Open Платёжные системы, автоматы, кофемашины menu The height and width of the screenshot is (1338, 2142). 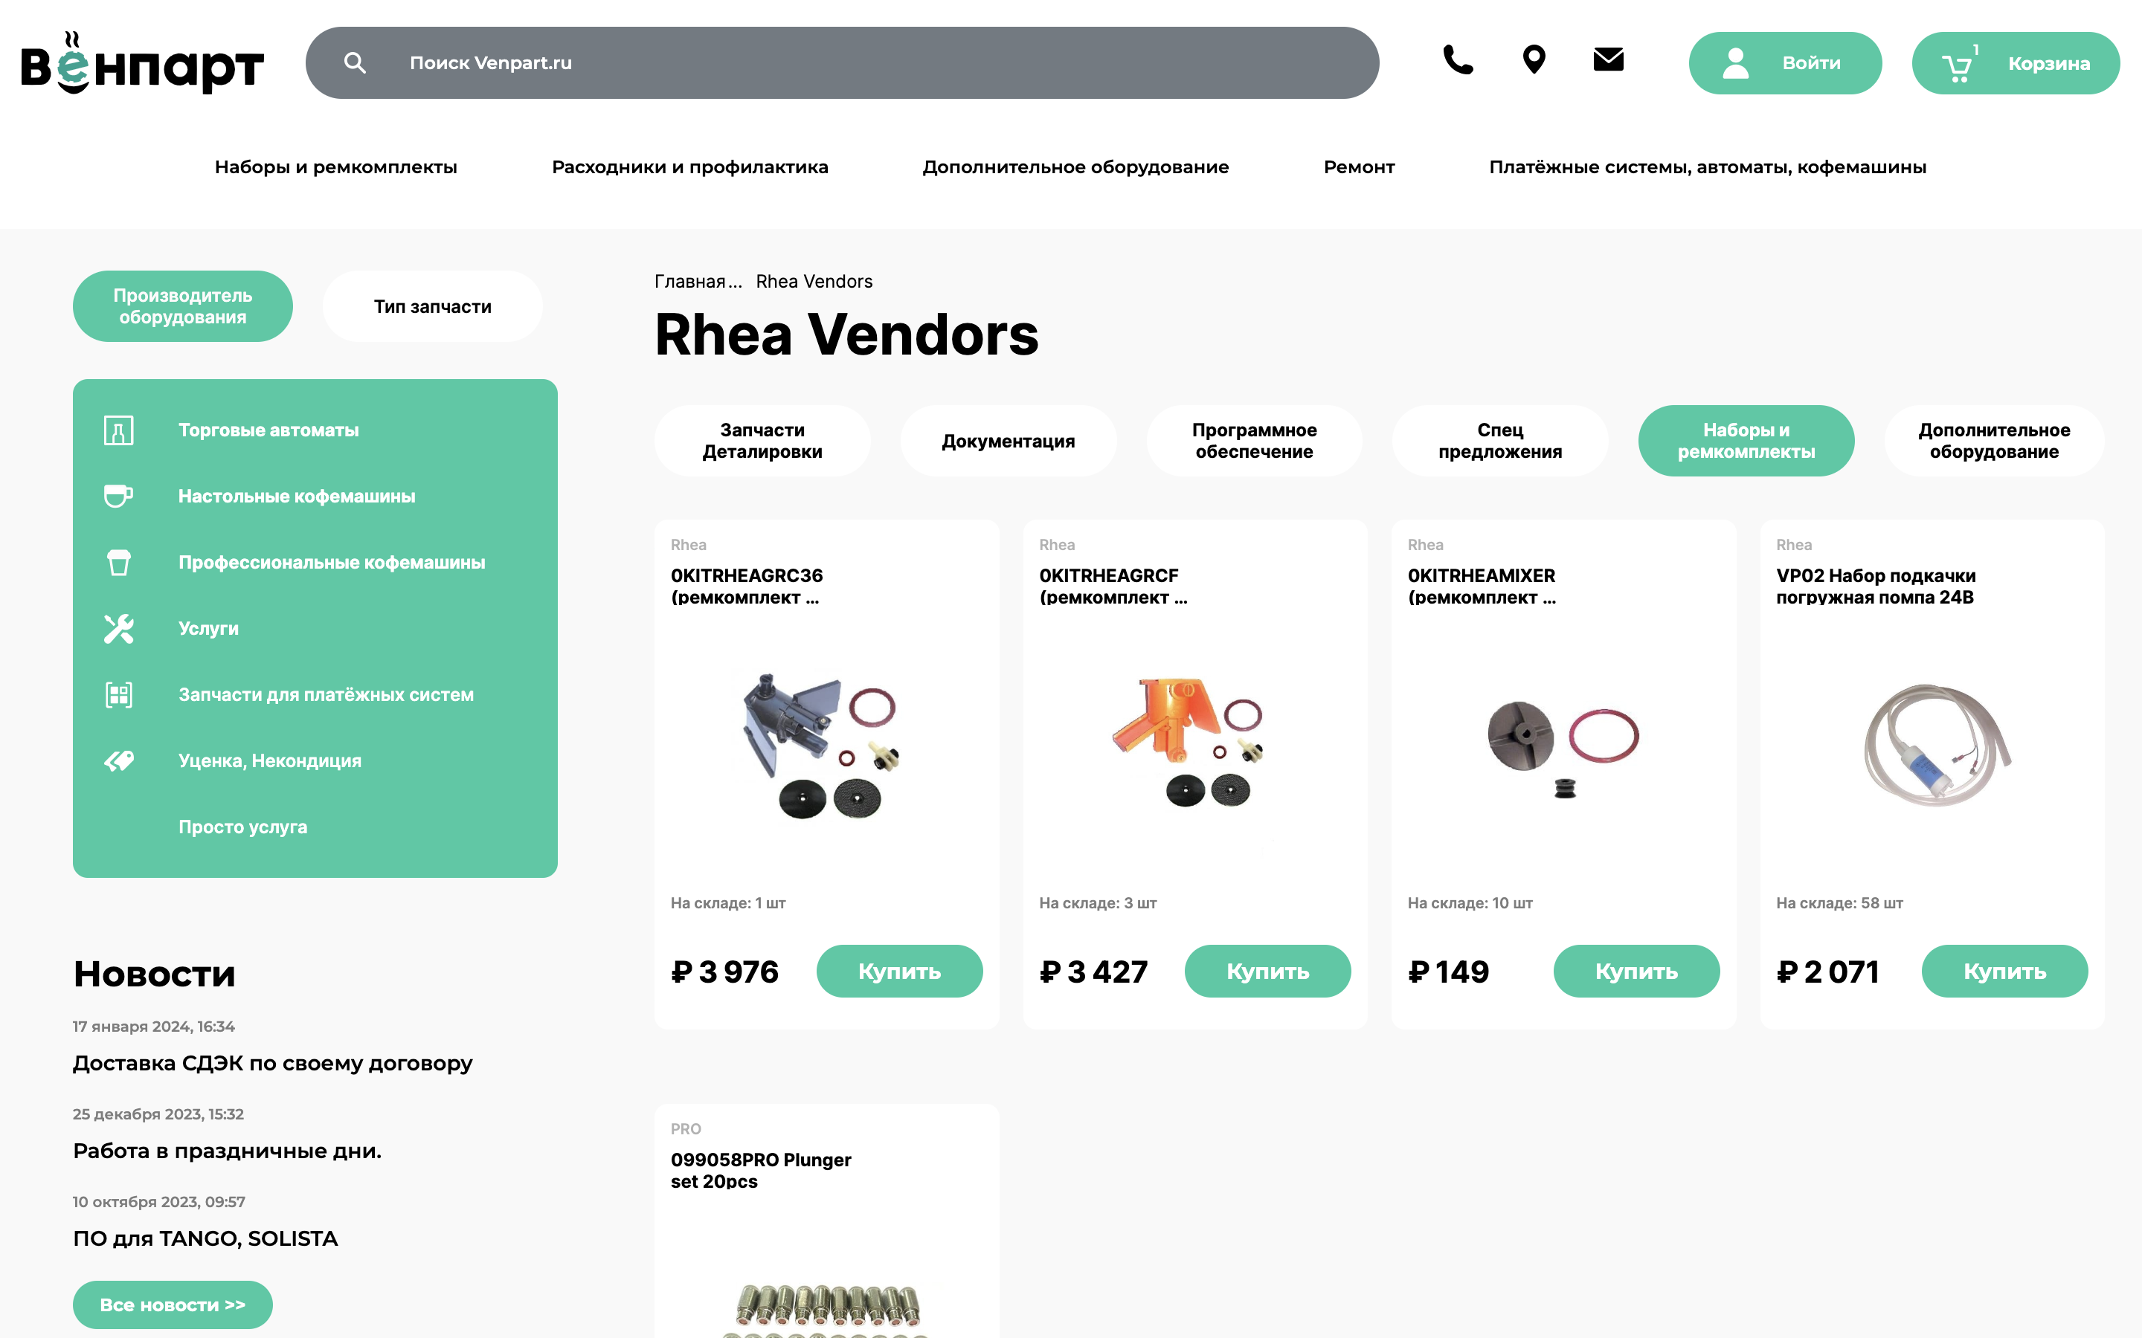click(1708, 167)
